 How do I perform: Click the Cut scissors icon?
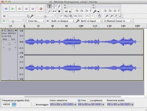click(x=61, y=16)
